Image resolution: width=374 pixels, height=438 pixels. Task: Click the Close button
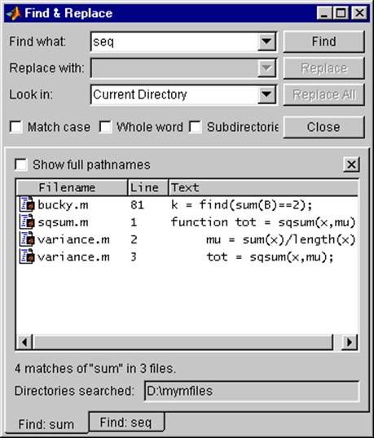click(323, 127)
